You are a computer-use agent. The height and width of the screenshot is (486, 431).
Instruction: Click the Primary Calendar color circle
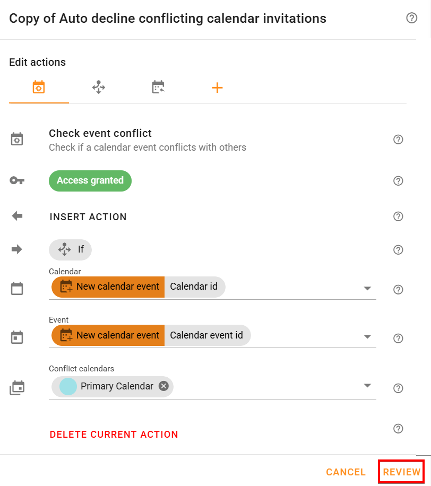(x=68, y=386)
